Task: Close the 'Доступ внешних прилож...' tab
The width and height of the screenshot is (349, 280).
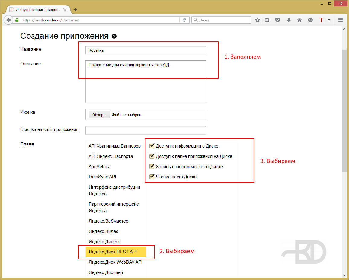Action: point(65,10)
